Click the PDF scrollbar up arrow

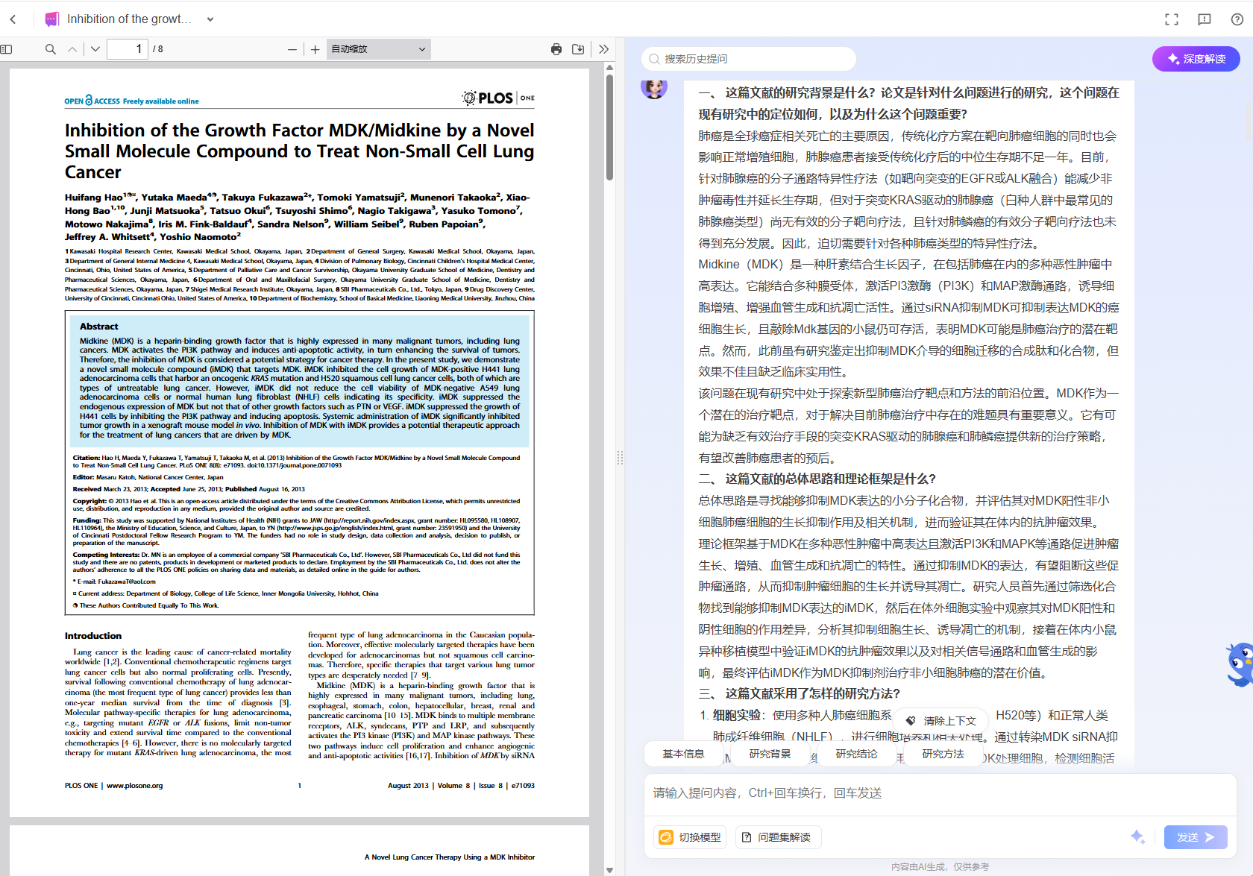coord(609,67)
